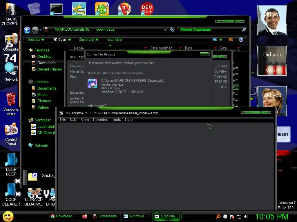Select Favorites in the navigation pane
This screenshot has height=222, width=297.
(42, 50)
